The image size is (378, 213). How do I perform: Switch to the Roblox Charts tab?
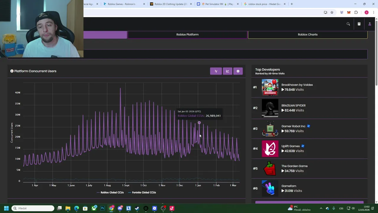pos(308,35)
